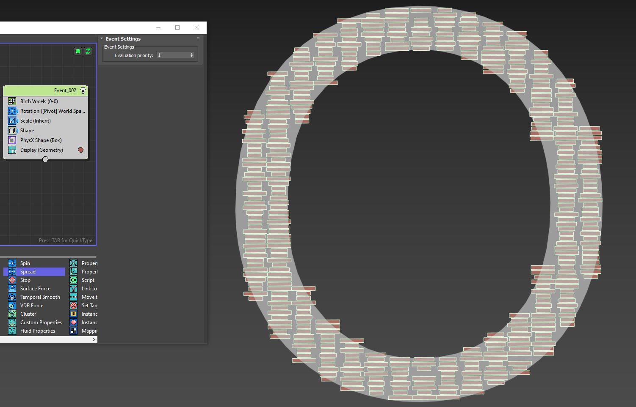Click the Stop operator icon
636x407 pixels.
(x=12, y=280)
